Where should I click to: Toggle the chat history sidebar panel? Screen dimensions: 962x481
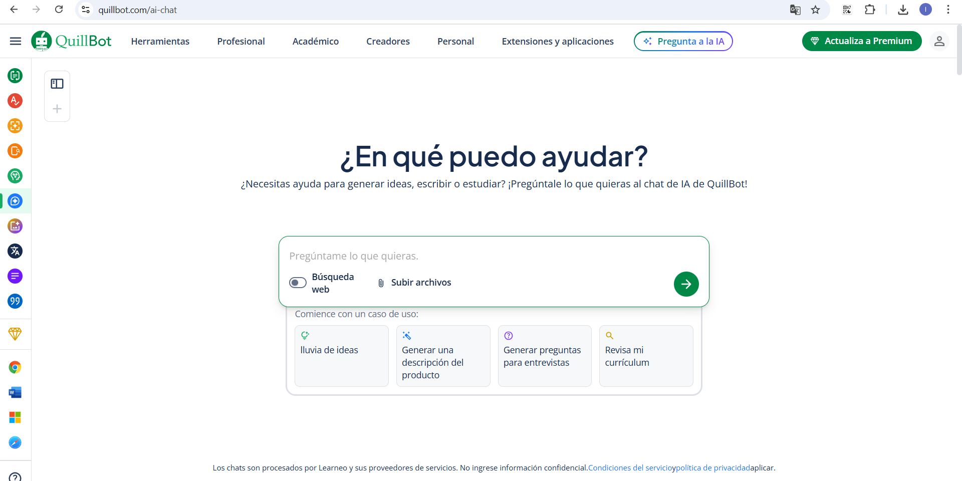point(57,84)
